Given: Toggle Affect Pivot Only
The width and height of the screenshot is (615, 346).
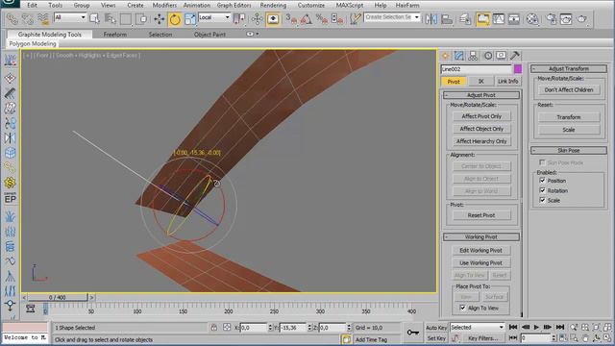Looking at the screenshot, I should 481,116.
